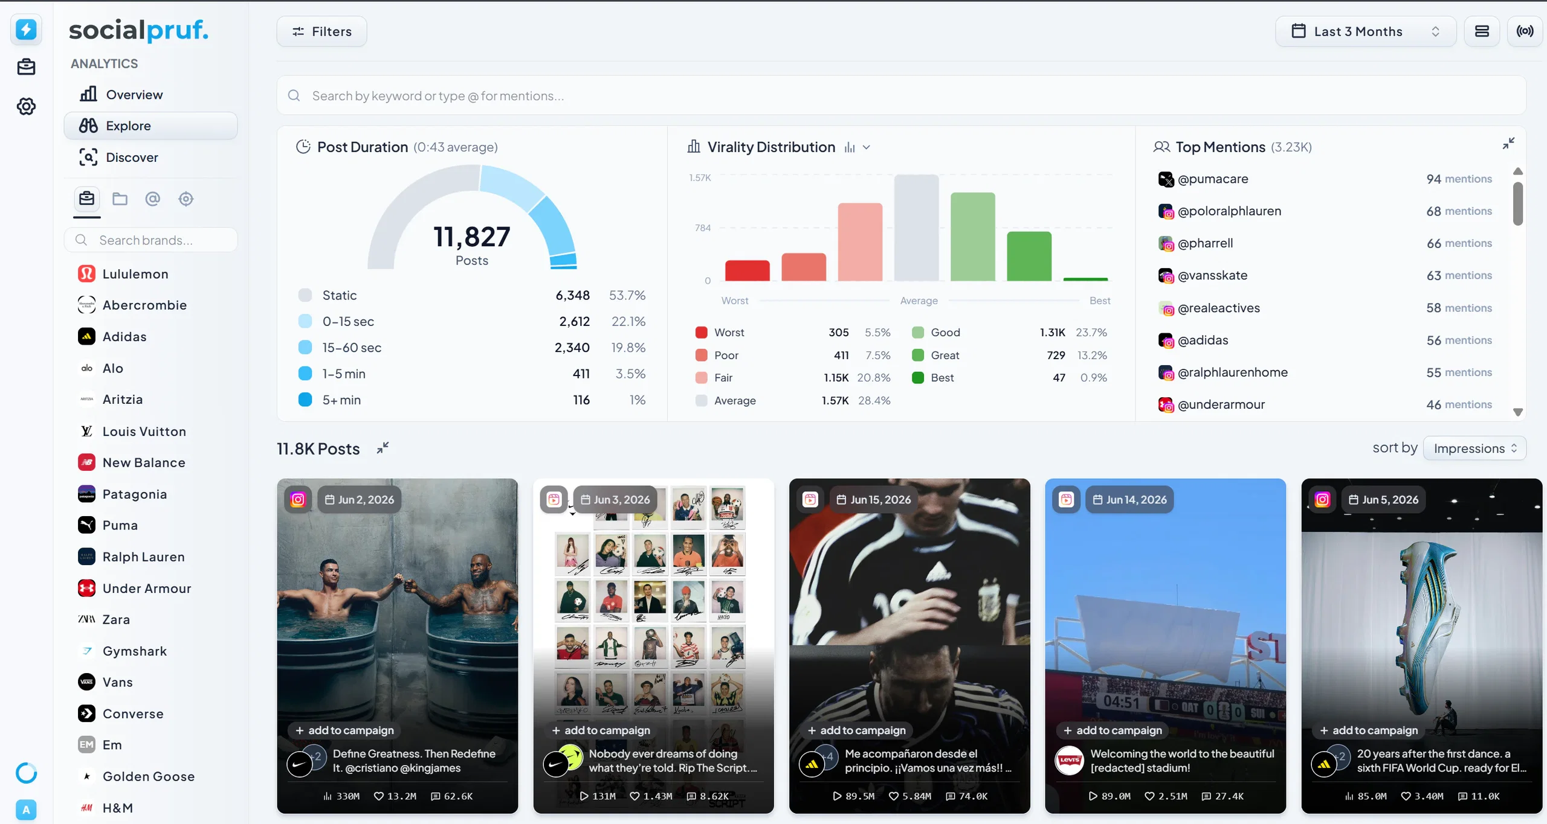Toggle the 0–15 sec duration legend
The image size is (1547, 824).
point(336,321)
